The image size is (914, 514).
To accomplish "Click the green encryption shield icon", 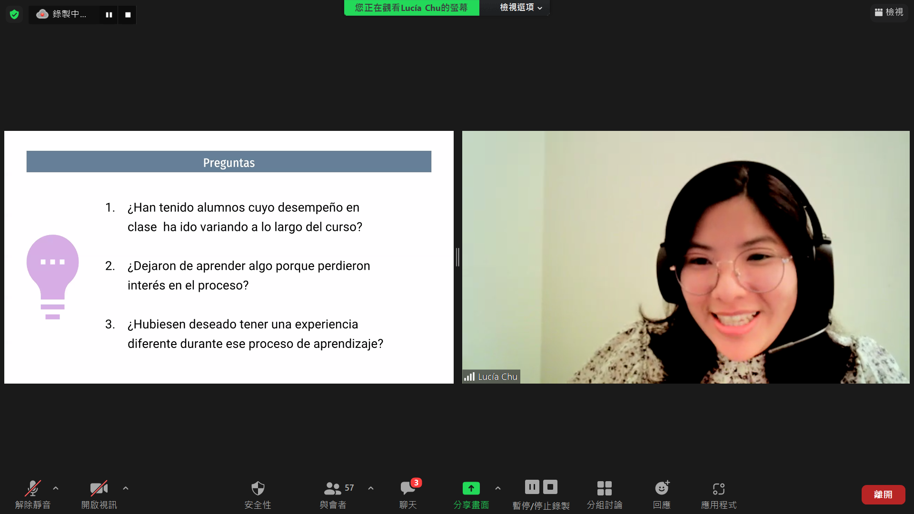I will 14,14.
